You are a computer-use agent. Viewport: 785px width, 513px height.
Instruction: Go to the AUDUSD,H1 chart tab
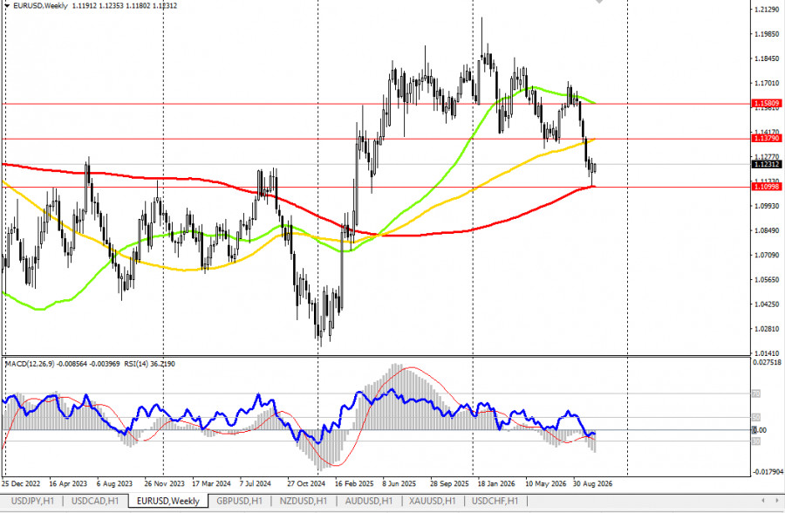click(x=369, y=501)
